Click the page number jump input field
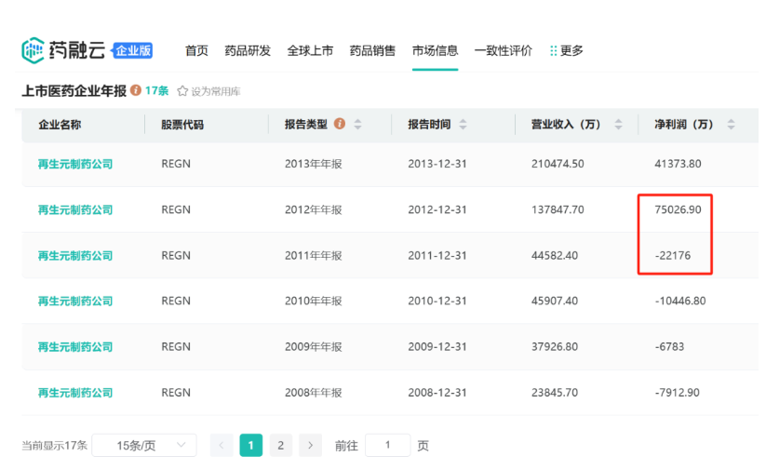The height and width of the screenshot is (470, 766). (x=387, y=446)
